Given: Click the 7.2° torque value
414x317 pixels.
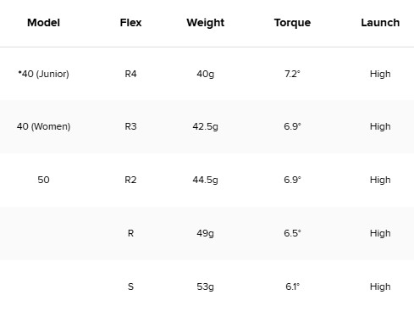Looking at the screenshot, I should click(x=292, y=74).
